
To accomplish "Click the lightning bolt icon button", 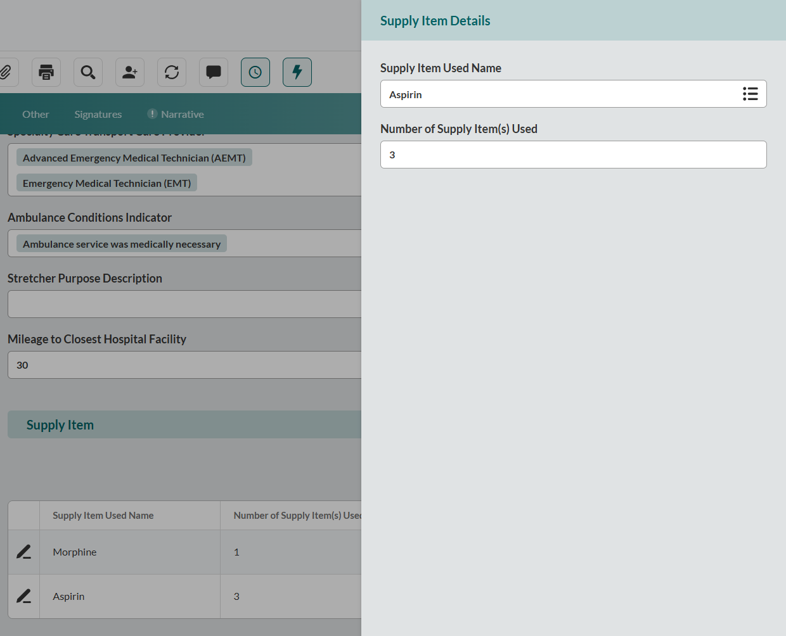I will [x=297, y=72].
